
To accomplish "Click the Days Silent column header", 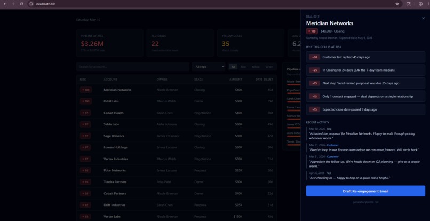I will 264,80.
